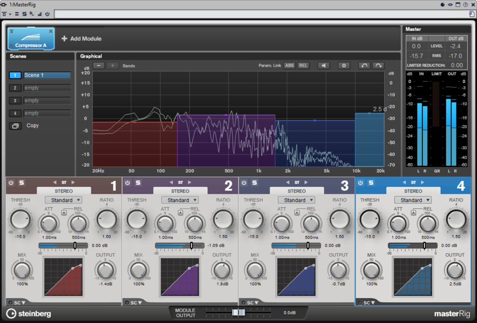
Task: Add a band with the plus button
Action: coord(113,66)
